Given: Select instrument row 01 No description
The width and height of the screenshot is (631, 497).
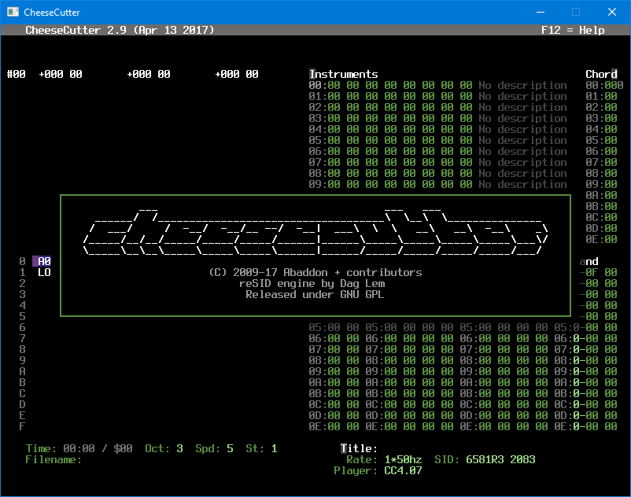Looking at the screenshot, I should tap(437, 96).
